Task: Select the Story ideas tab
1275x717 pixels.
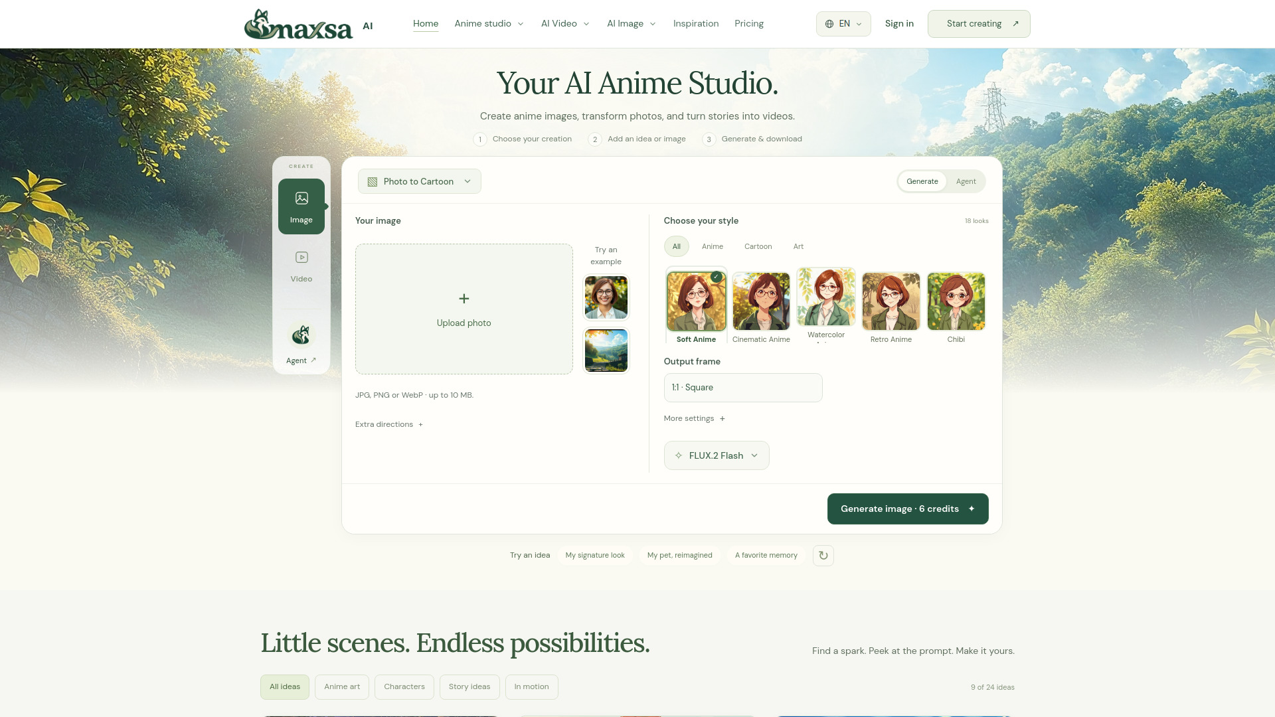Action: point(469,687)
